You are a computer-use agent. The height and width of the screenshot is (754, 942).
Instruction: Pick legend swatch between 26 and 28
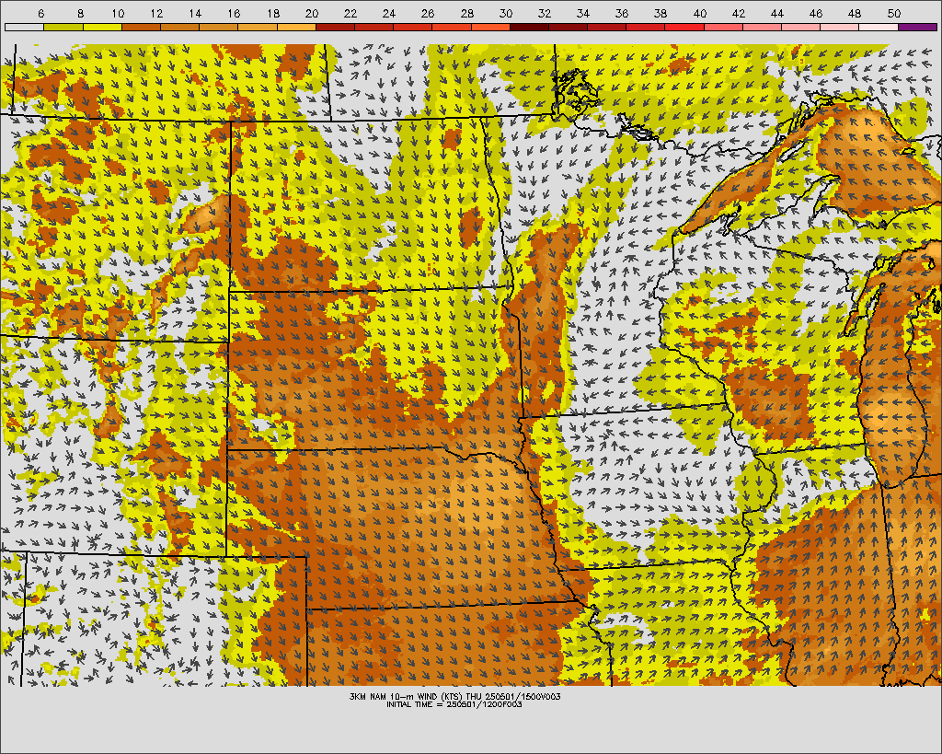pos(452,27)
